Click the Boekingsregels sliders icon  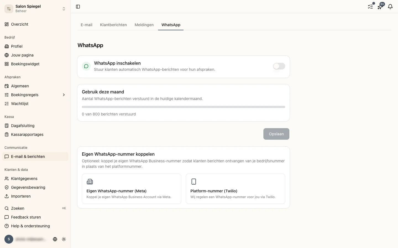pyautogui.click(x=7, y=95)
